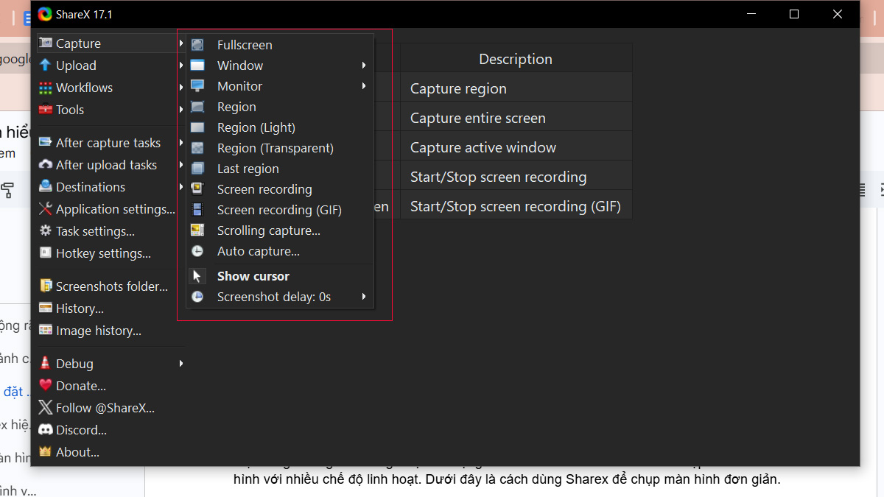This screenshot has width=884, height=497.
Task: Toggle the Show cursor option
Action: 280,276
